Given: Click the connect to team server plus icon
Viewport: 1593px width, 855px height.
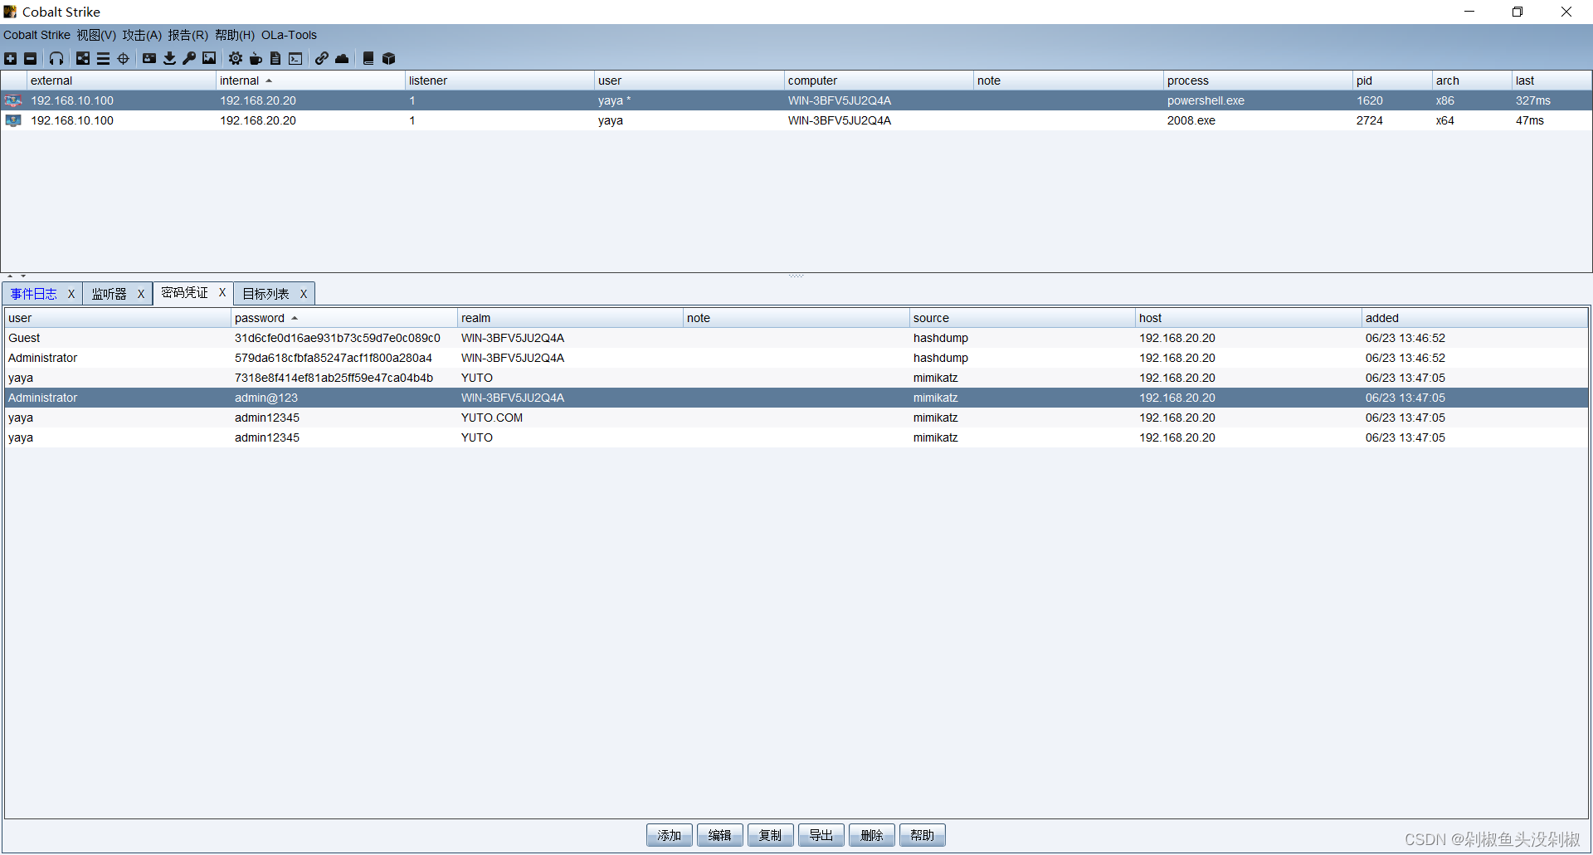Looking at the screenshot, I should coord(11,58).
